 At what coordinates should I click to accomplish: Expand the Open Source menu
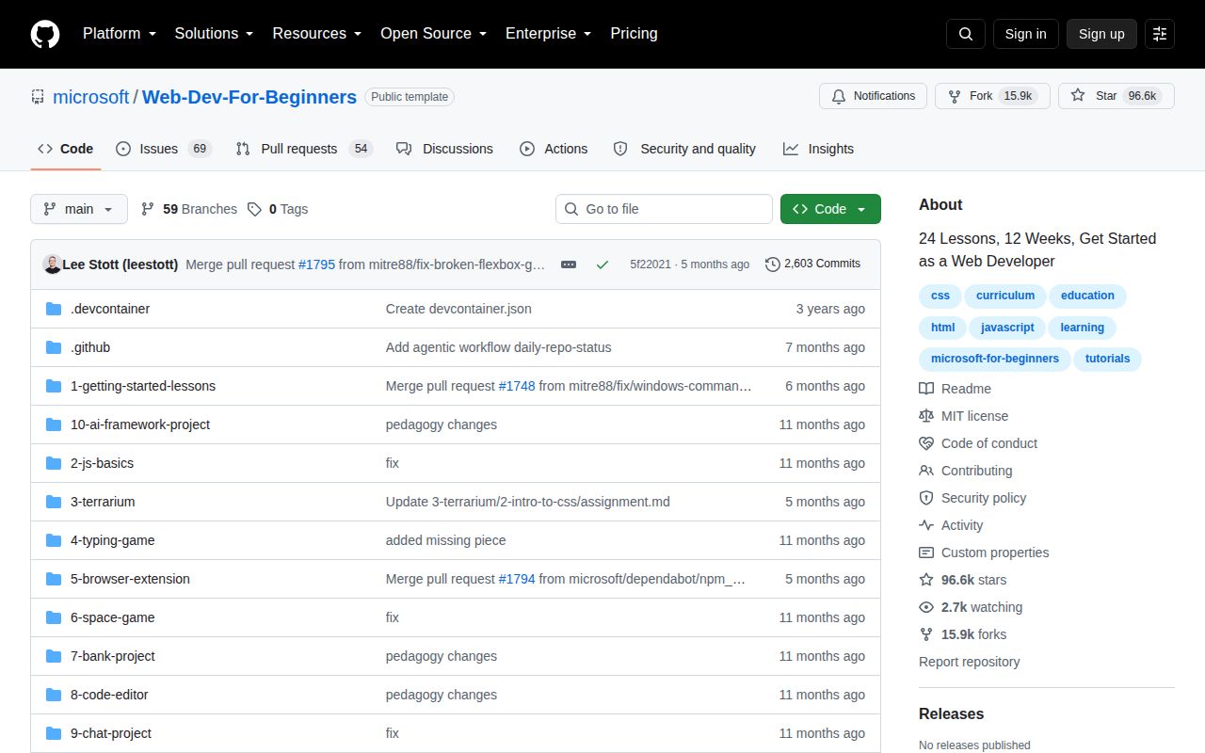(433, 34)
